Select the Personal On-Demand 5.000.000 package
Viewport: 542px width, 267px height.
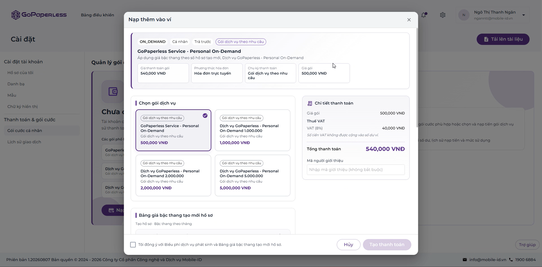252,175
